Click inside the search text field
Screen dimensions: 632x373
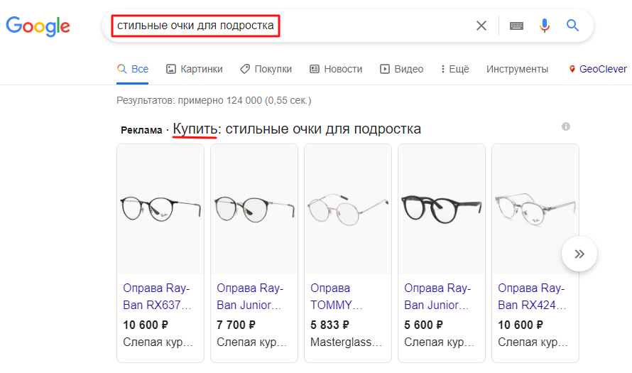point(290,26)
